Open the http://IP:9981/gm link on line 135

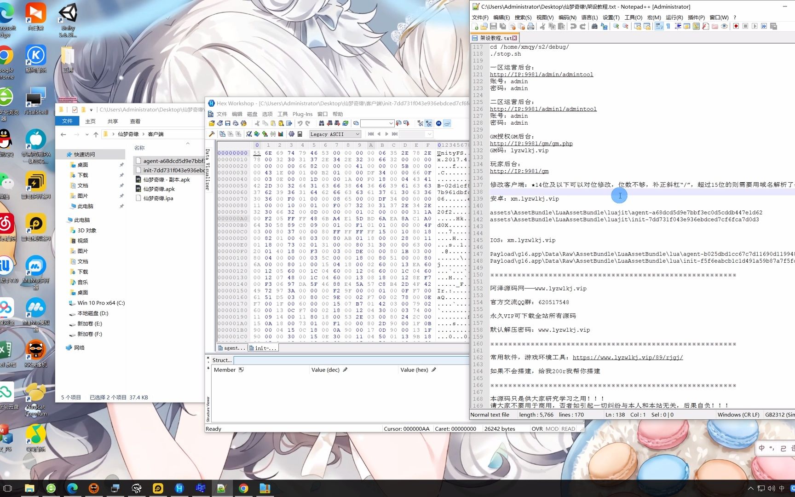tap(519, 171)
